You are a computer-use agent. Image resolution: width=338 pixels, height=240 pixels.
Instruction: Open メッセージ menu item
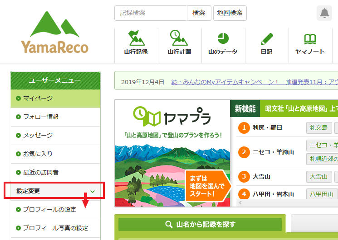click(x=55, y=136)
